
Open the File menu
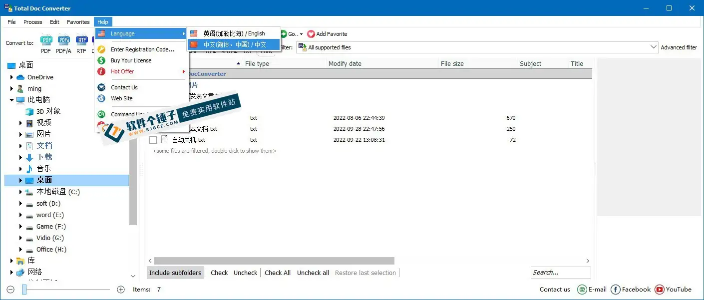11,22
